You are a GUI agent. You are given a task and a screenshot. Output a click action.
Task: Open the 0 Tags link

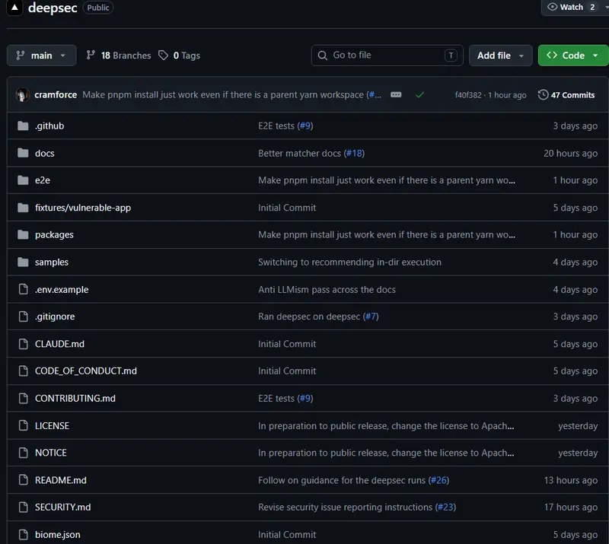[187, 56]
